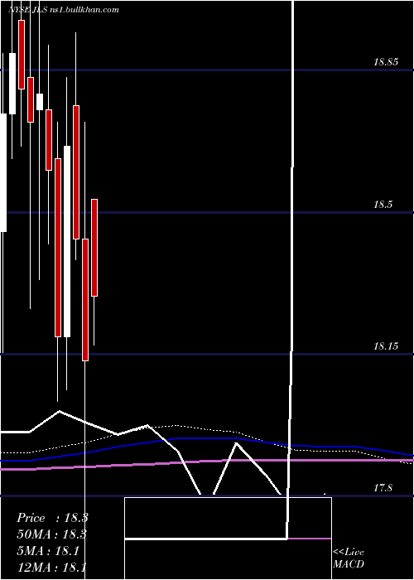Select the '12MA : 18.1' readout
Viewport: 414px width, 580px height.
[x=51, y=568]
